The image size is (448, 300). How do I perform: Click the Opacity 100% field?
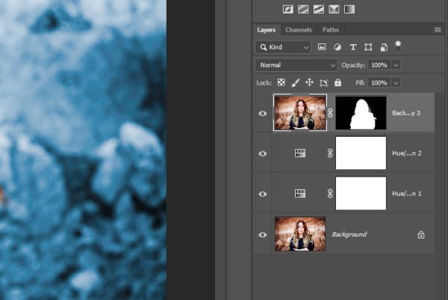(379, 65)
